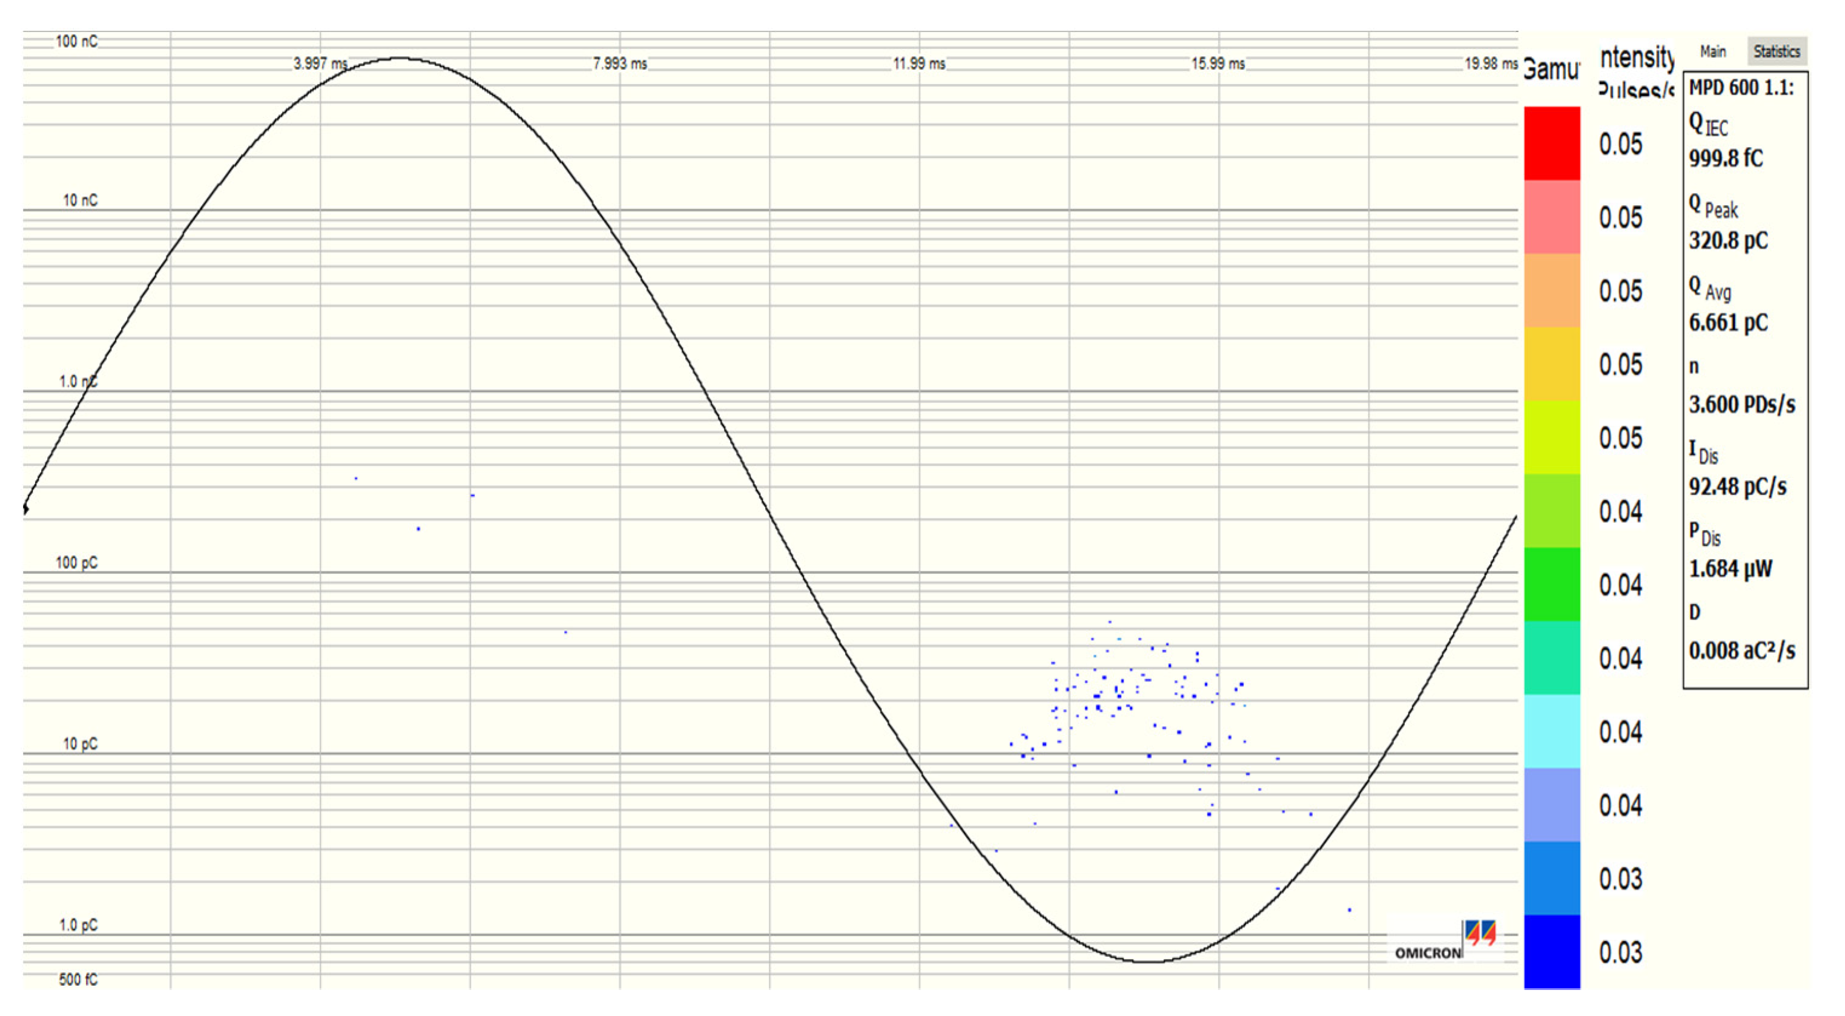Image resolution: width=1845 pixels, height=1016 pixels.
Task: Select the red gamut color swatch
Action: tap(1551, 143)
